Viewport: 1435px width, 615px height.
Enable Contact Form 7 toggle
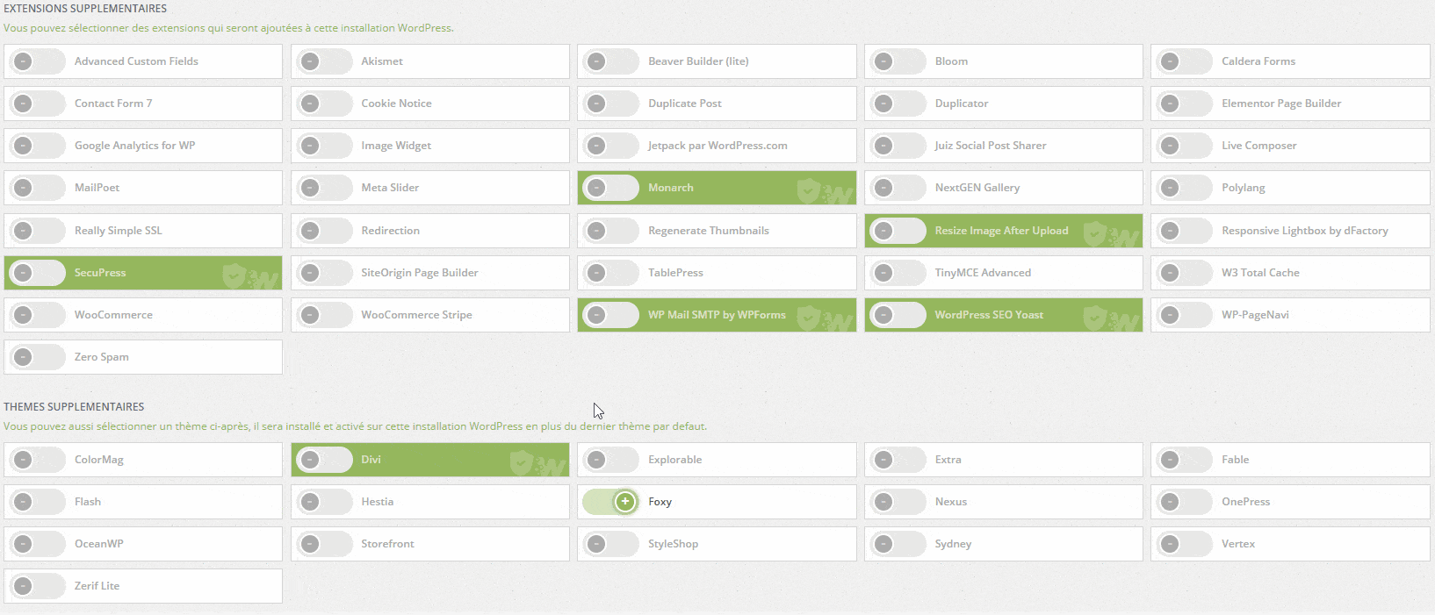[37, 104]
